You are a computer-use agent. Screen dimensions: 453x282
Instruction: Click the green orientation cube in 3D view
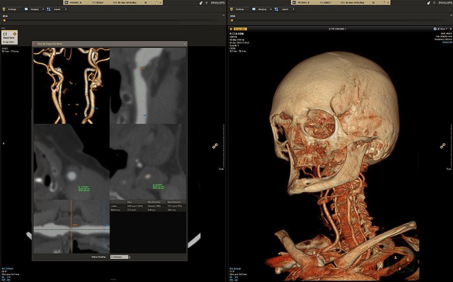[402, 263]
